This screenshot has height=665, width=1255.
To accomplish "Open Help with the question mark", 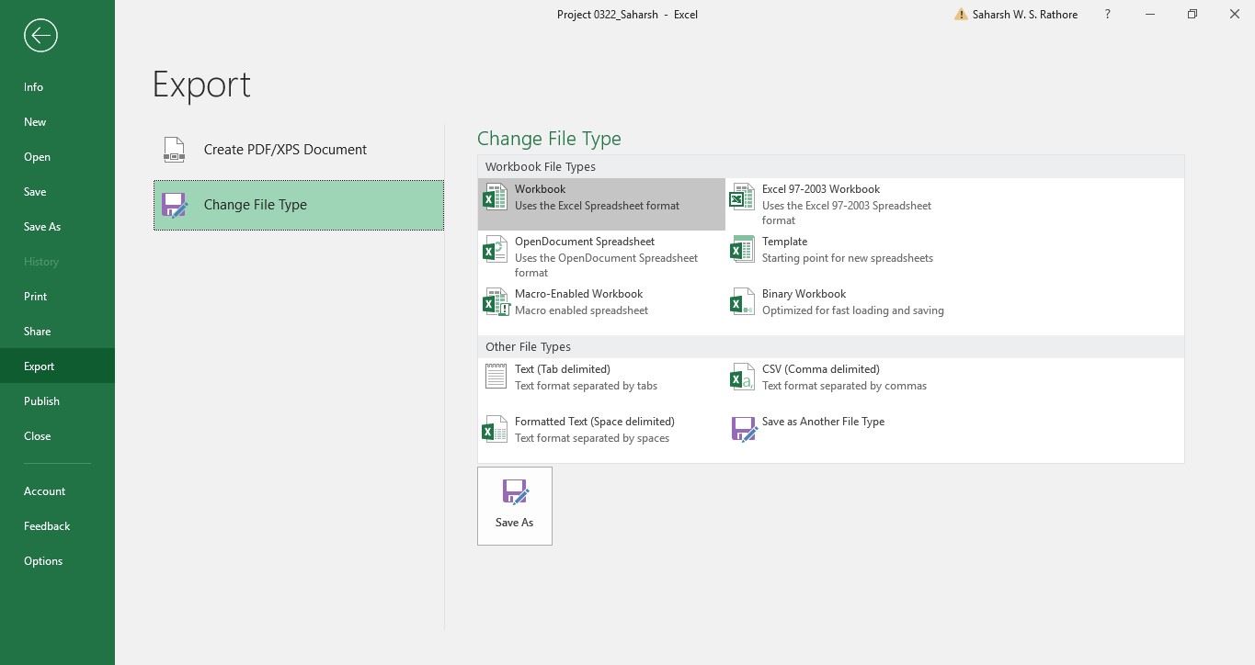I will pyautogui.click(x=1107, y=15).
